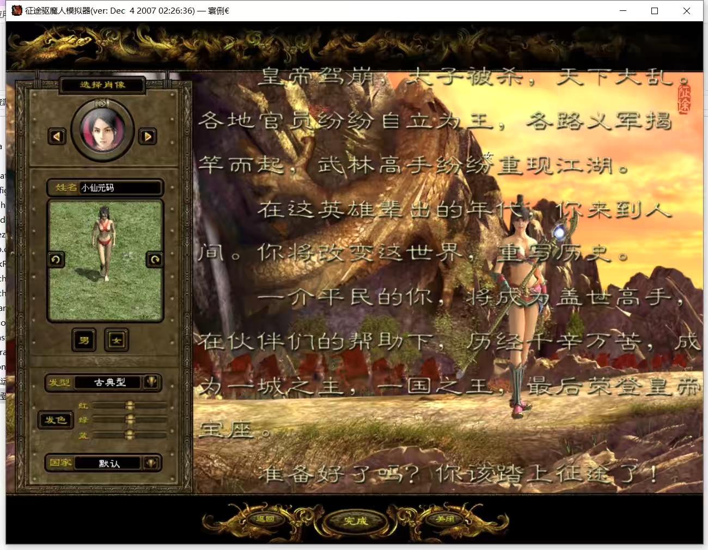The height and width of the screenshot is (550, 708).
Task: Maximize the 征途驱魔人模拟器 window
Action: point(655,10)
